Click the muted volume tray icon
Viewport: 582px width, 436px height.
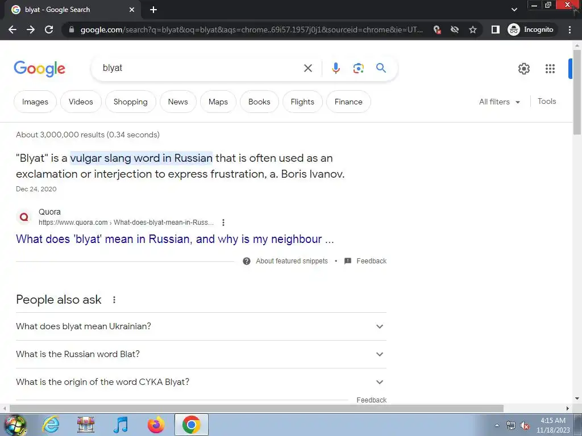click(x=525, y=426)
